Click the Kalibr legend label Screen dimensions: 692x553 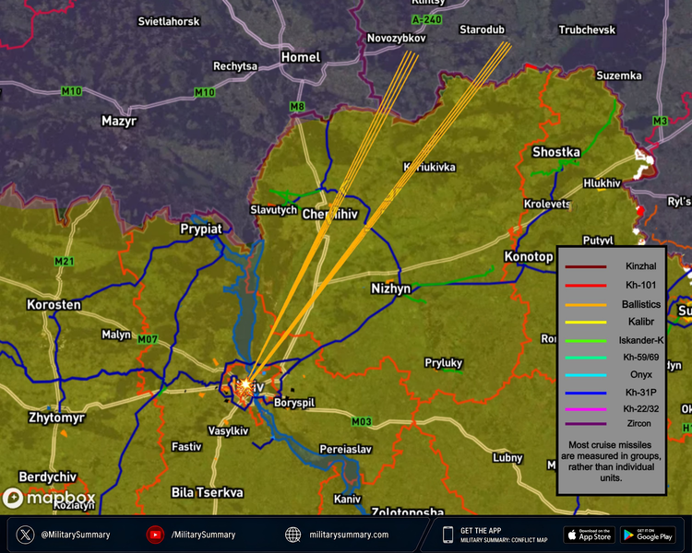pyautogui.click(x=641, y=322)
